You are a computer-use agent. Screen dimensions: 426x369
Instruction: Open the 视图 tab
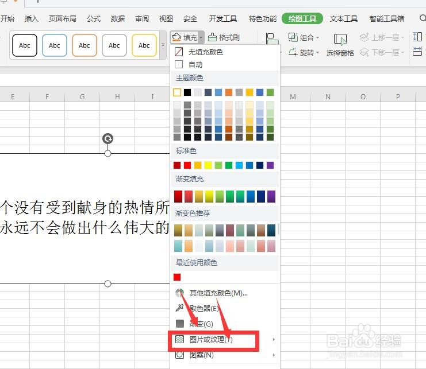[166, 18]
